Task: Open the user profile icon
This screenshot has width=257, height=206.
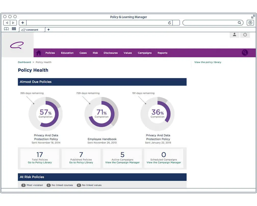Action: pyautogui.click(x=234, y=35)
